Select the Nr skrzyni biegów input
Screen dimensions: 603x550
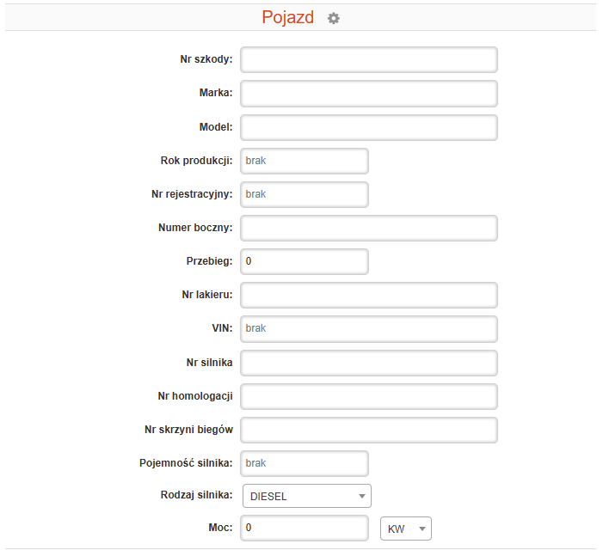tap(368, 429)
